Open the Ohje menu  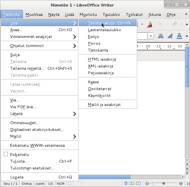coord(171,14)
